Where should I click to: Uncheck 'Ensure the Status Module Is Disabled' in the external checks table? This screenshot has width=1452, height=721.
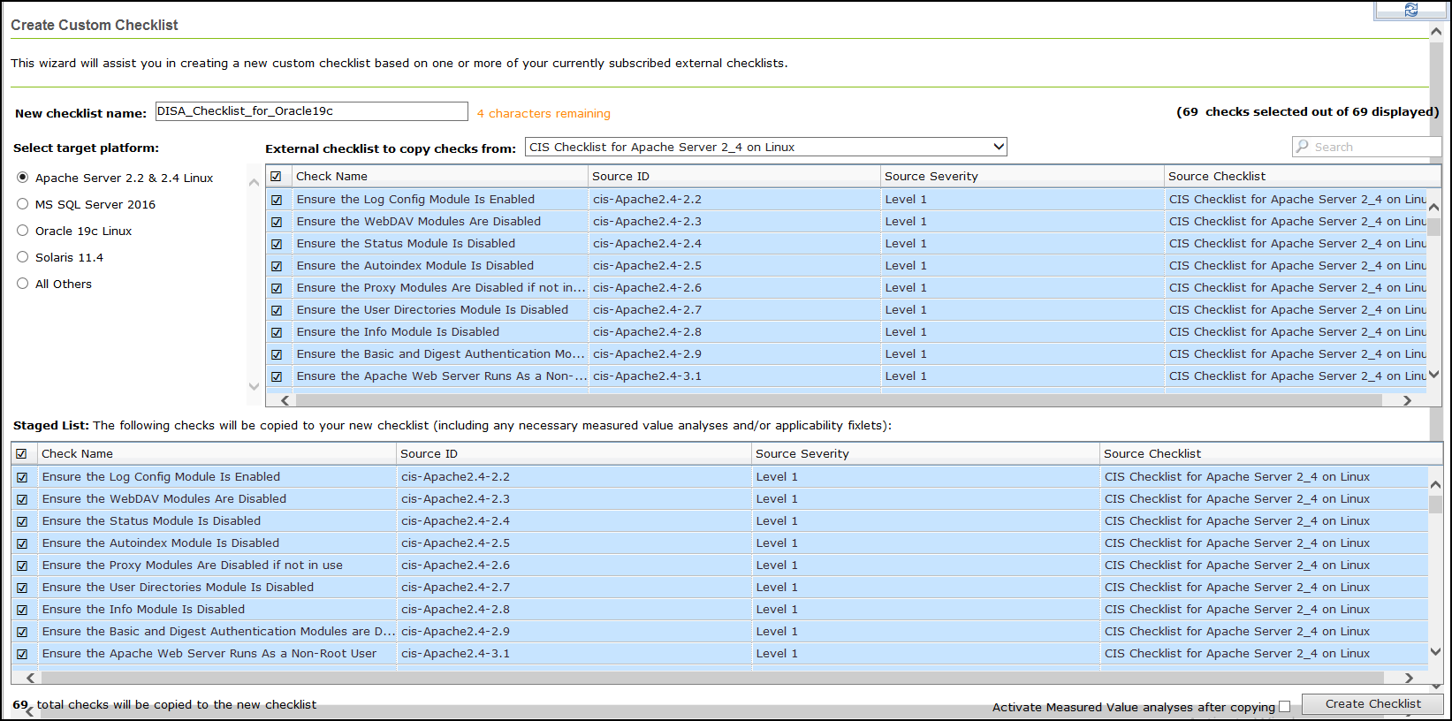click(277, 244)
